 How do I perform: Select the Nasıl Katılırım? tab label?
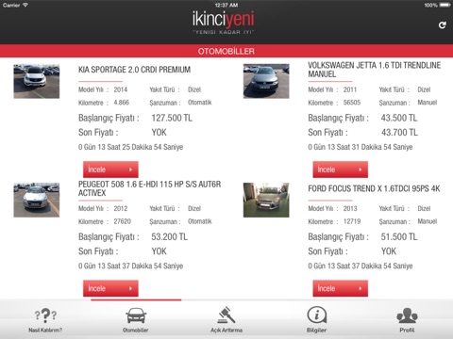tap(45, 331)
